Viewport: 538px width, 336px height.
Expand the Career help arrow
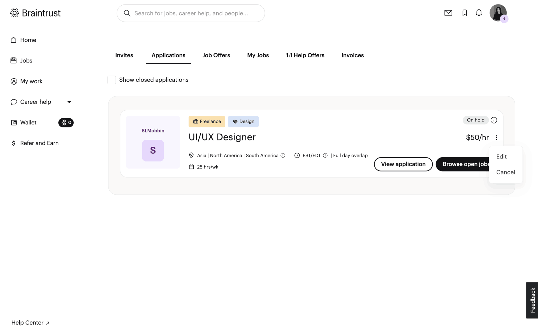69,102
